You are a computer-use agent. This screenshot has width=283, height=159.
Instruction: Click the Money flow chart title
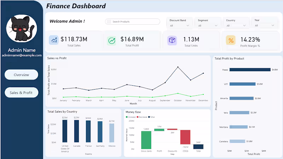(133, 112)
